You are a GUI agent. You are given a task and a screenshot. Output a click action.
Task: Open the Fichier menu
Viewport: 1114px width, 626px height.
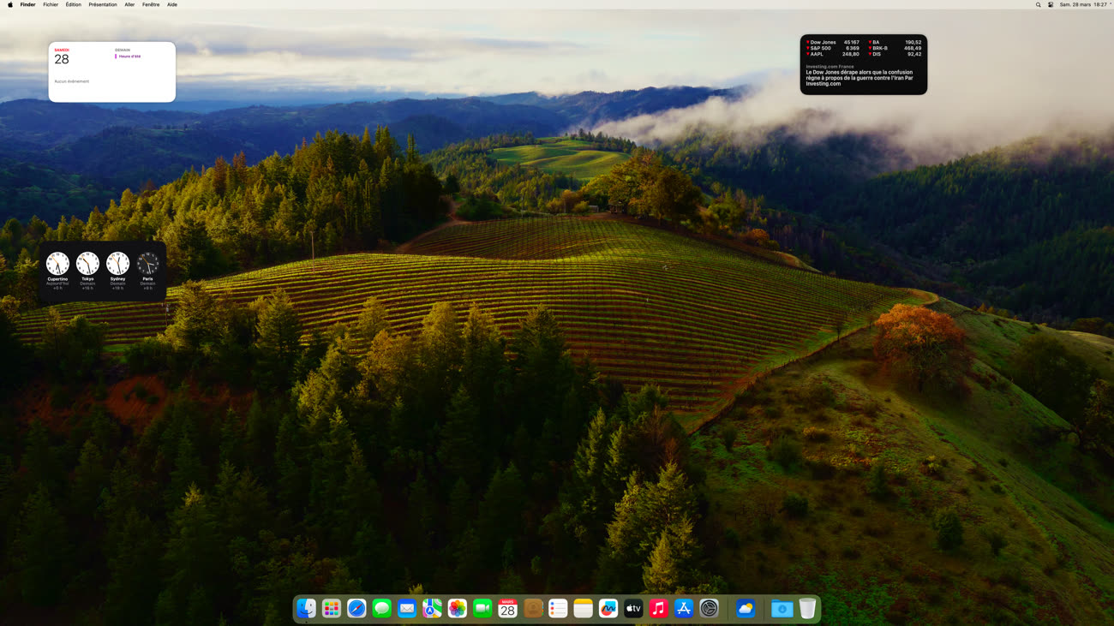(x=51, y=4)
